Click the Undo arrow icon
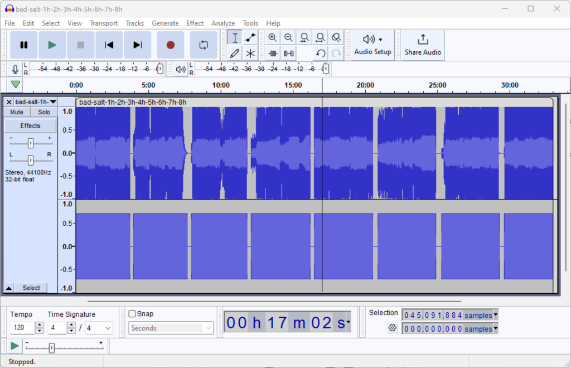The image size is (571, 368). 320,53
